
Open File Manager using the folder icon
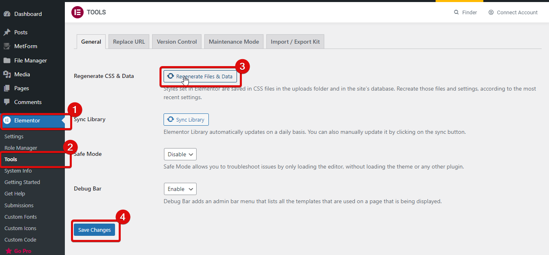[x=8, y=60]
